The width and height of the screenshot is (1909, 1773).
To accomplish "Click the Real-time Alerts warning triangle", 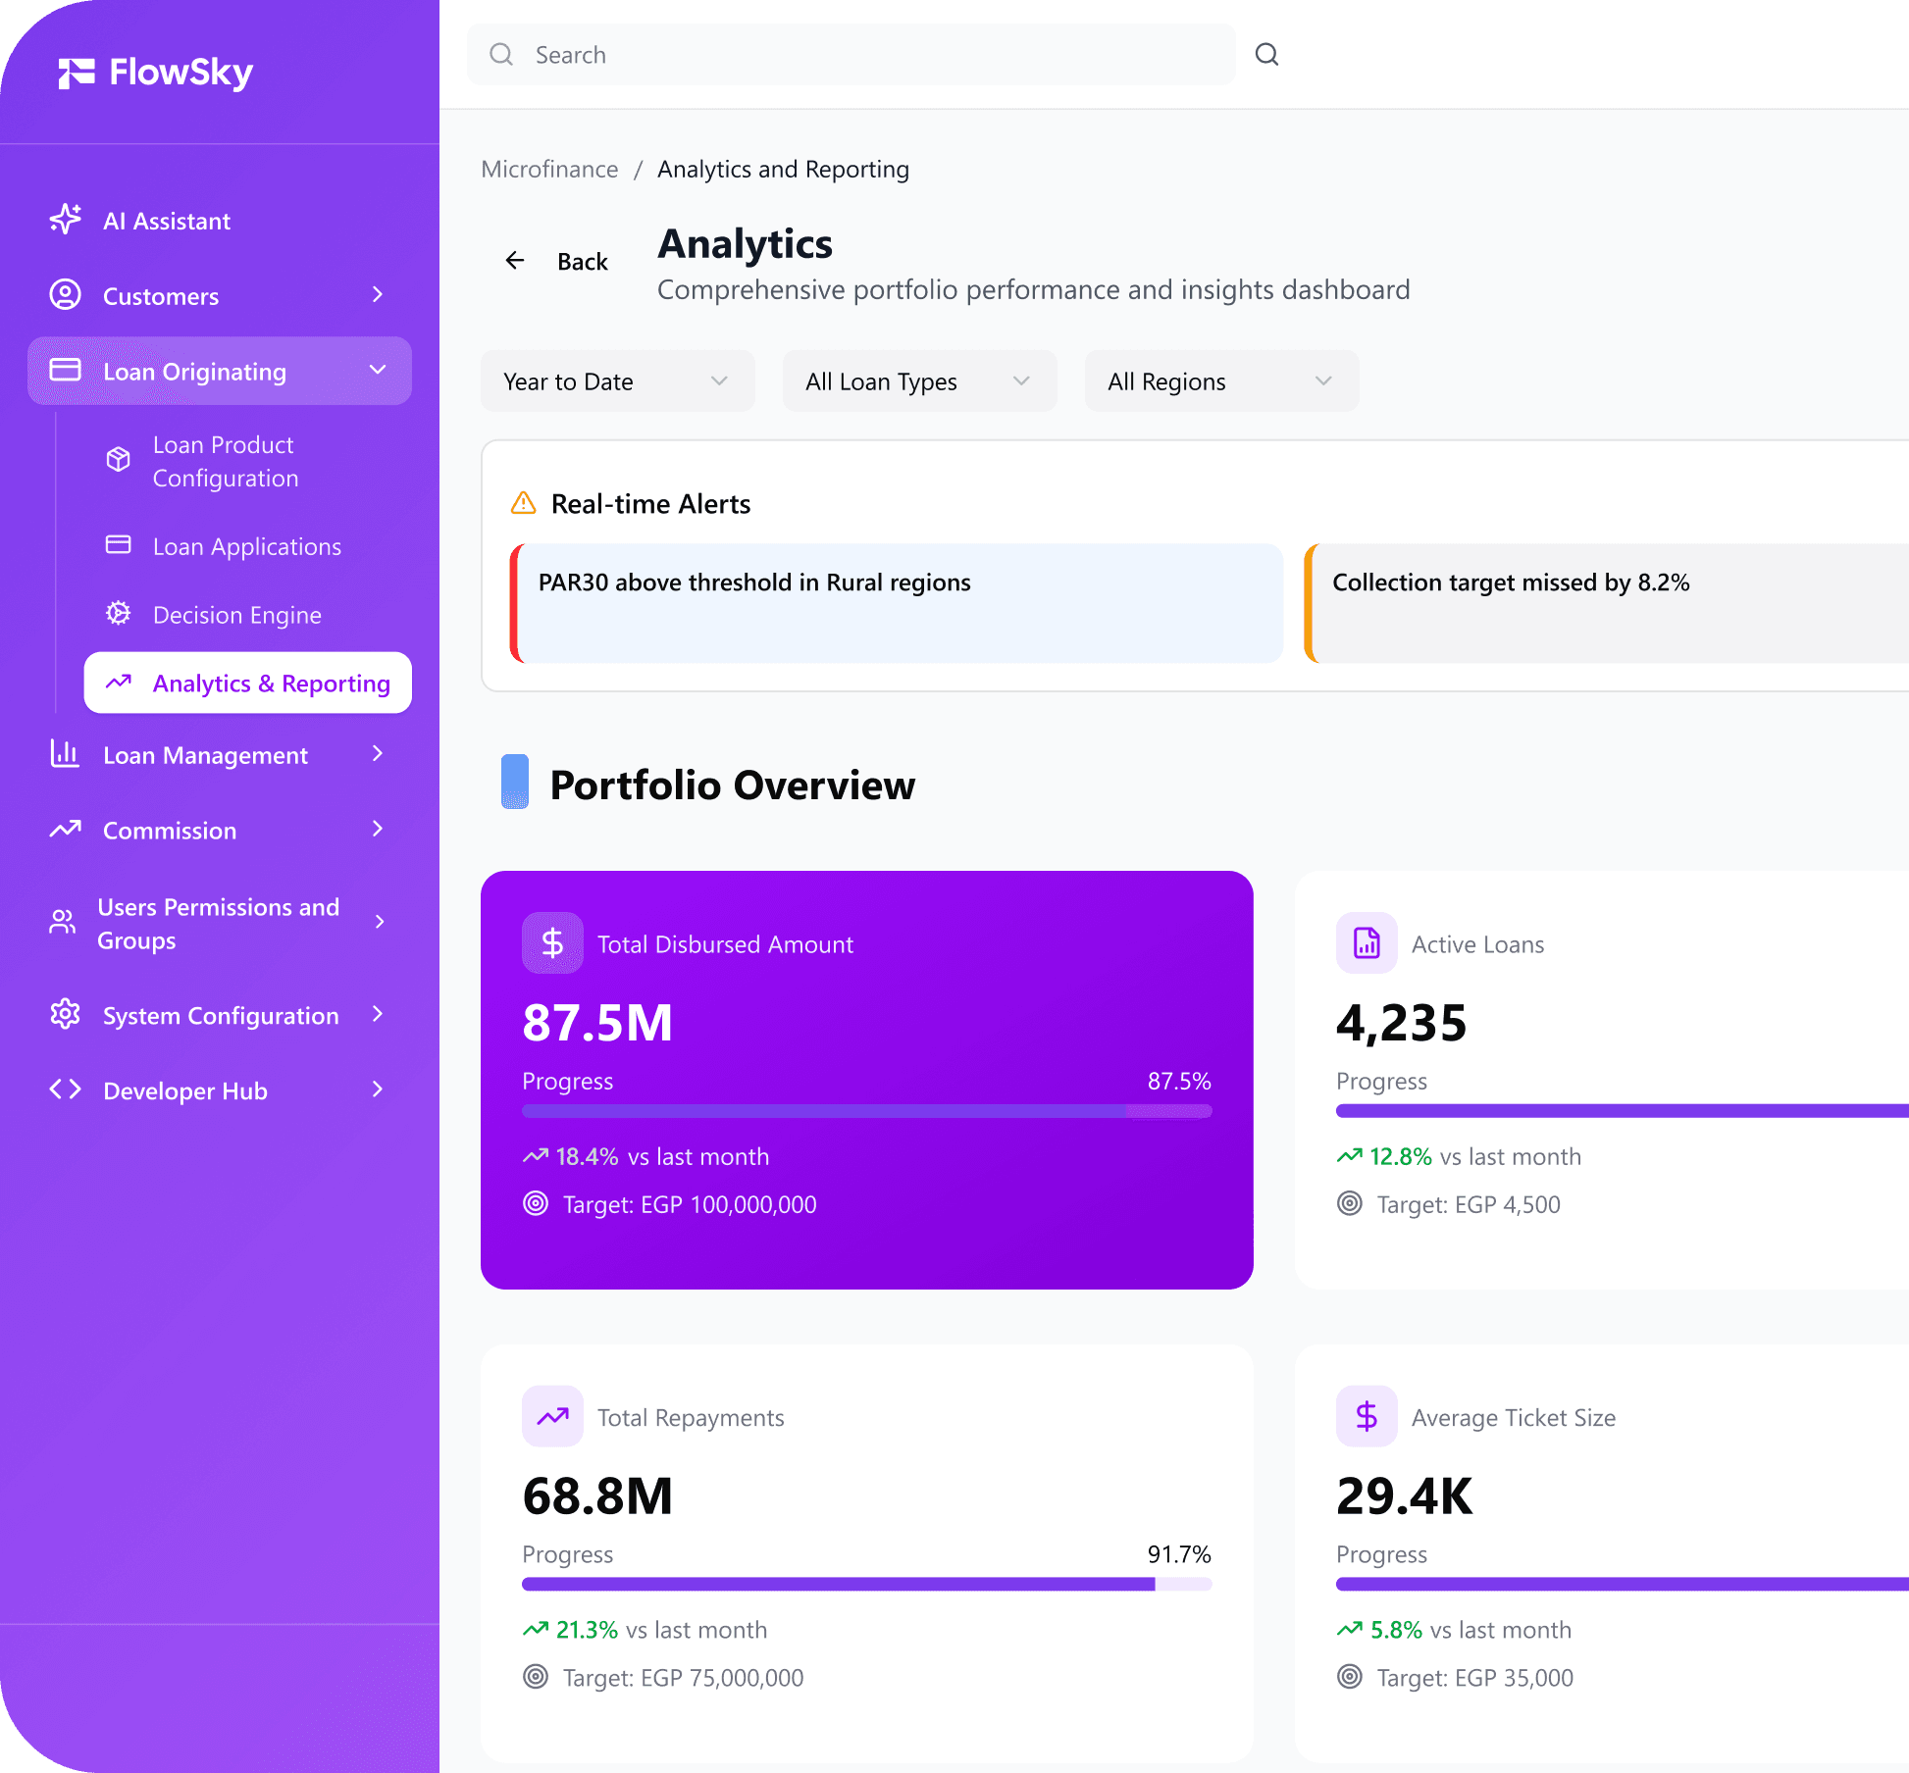I will (x=524, y=502).
